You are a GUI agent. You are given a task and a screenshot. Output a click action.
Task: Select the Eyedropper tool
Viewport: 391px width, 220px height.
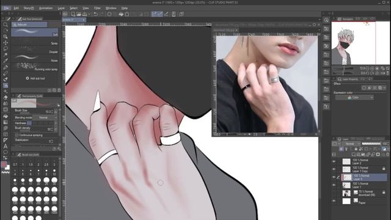click(5, 61)
